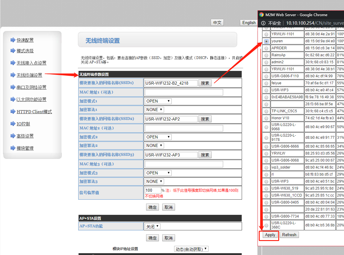Click the arrow icon beside 无线接入点设置
Image resolution: width=344 pixels, height=255 pixels.
[x=13, y=63]
